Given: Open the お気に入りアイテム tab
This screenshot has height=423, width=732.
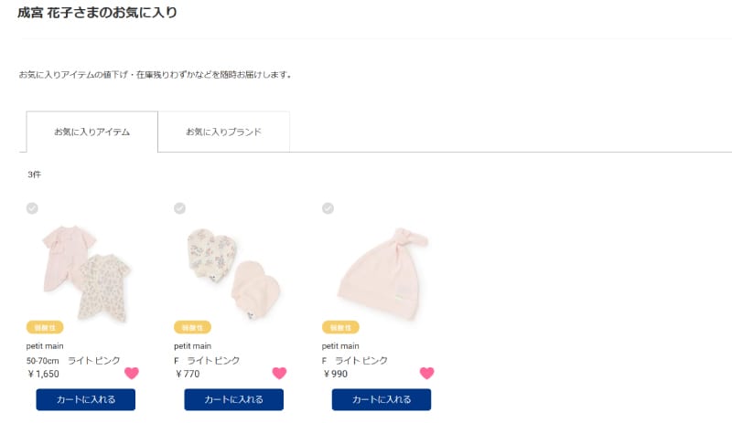Looking at the screenshot, I should [92, 132].
